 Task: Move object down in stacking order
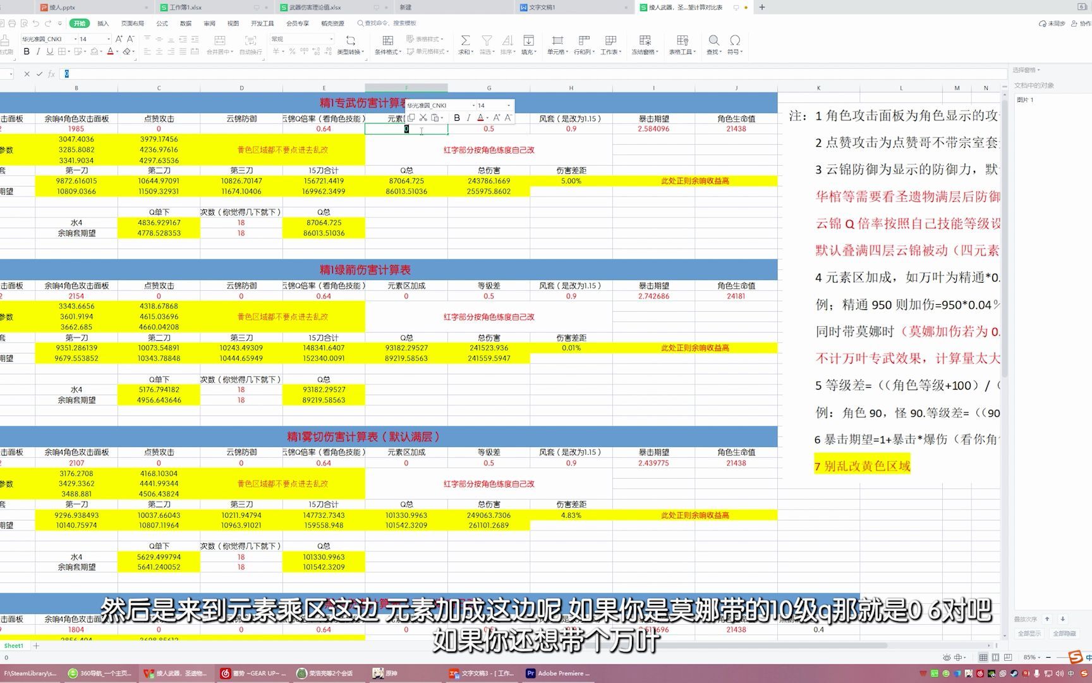click(x=1062, y=619)
